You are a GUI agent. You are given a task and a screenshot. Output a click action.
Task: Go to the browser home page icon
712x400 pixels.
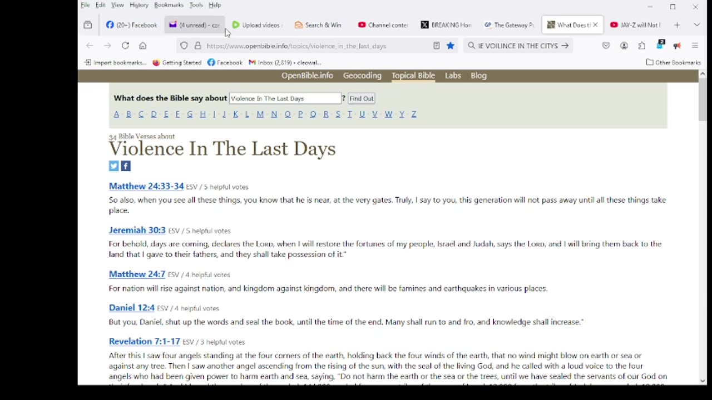(x=143, y=46)
